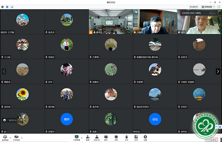The width and height of the screenshot is (222, 142).
Task: Open the Members (成员) list icon
Action: pos(97,137)
